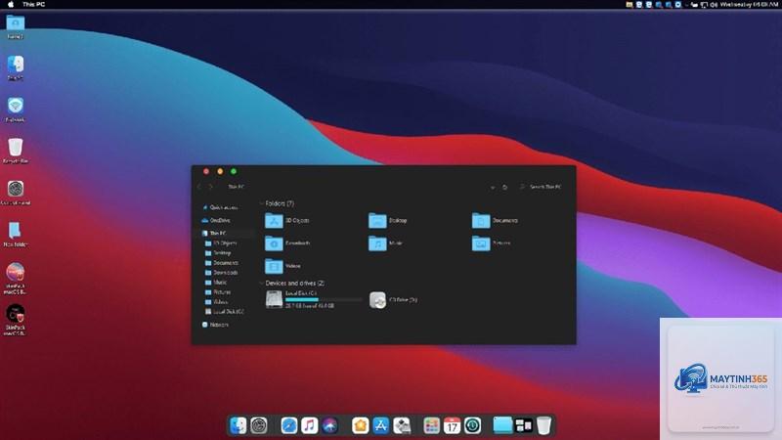Select Videos in sidebar tree
782x440 pixels.
216,302
